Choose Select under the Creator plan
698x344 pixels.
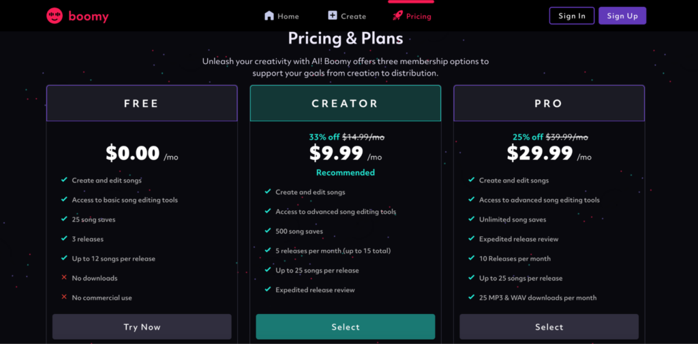(x=346, y=327)
